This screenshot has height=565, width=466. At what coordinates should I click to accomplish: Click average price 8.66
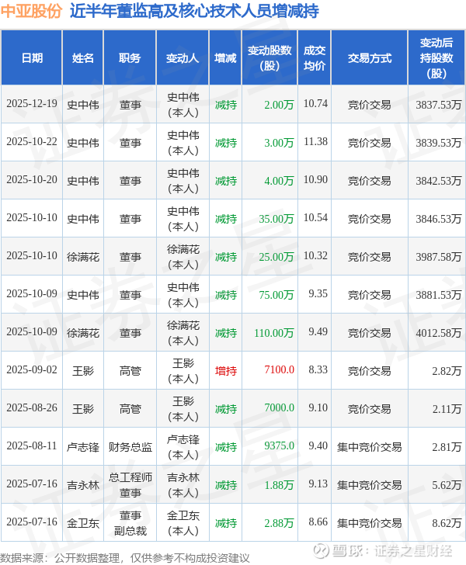pyautogui.click(x=318, y=522)
